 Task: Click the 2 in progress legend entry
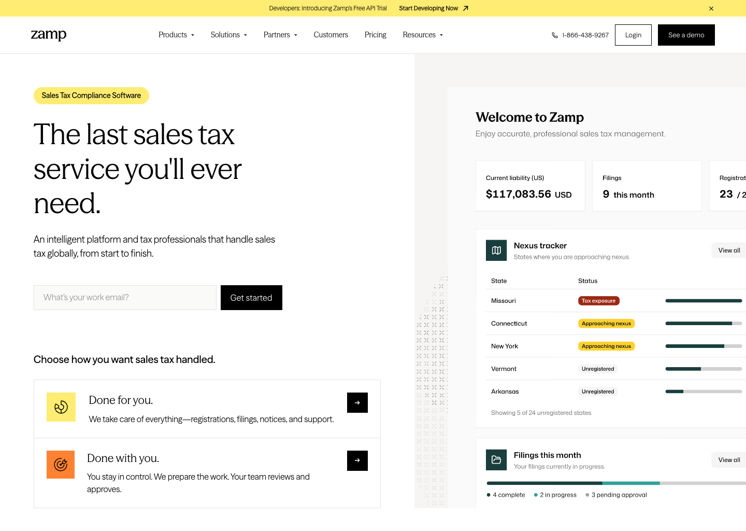(x=555, y=495)
